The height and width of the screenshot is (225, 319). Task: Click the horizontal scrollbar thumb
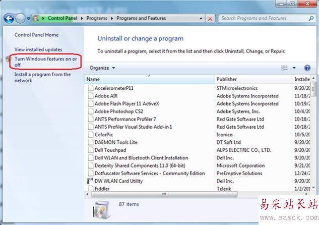(164, 194)
